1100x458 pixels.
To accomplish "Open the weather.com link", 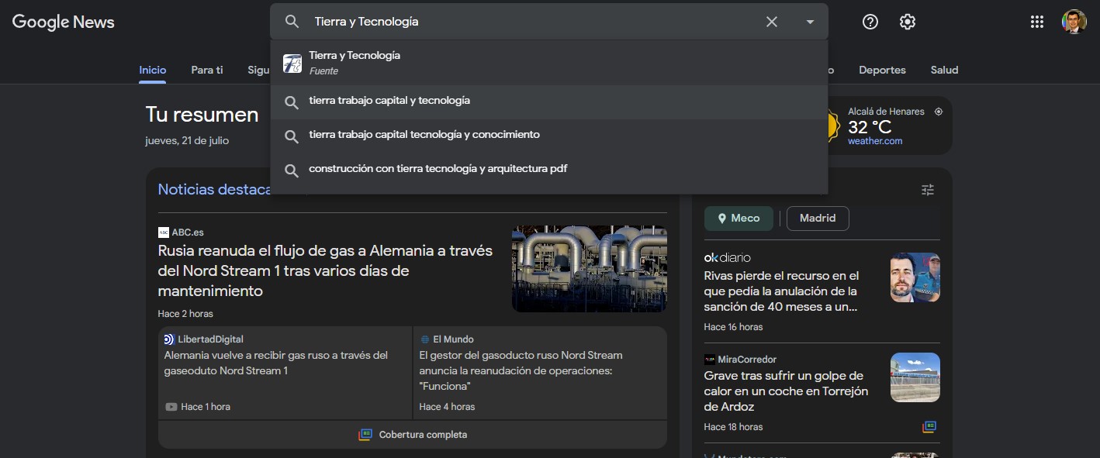I will 875,141.
